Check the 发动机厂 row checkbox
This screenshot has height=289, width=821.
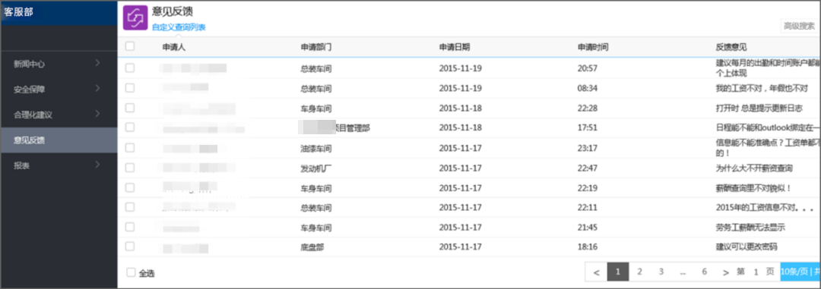click(x=130, y=167)
